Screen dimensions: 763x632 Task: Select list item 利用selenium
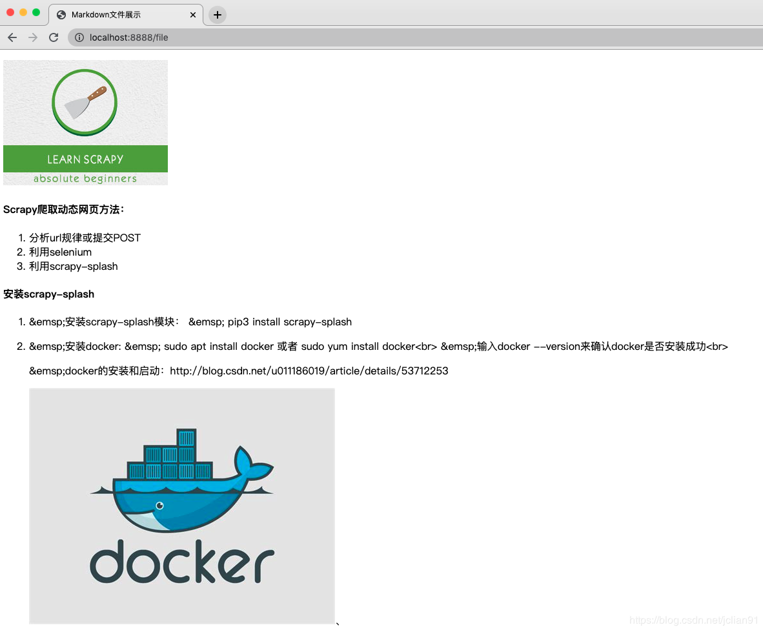coord(60,252)
